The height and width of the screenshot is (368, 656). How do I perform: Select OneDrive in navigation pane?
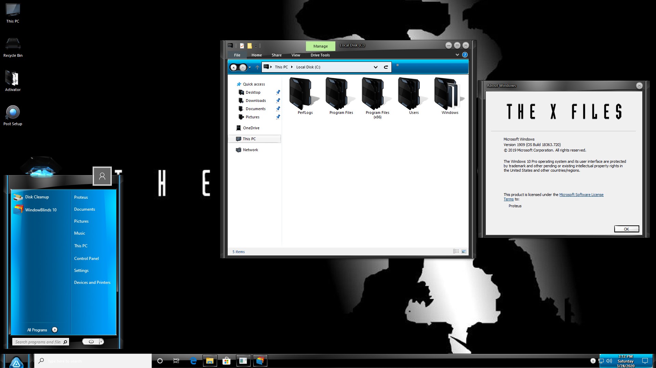(251, 128)
